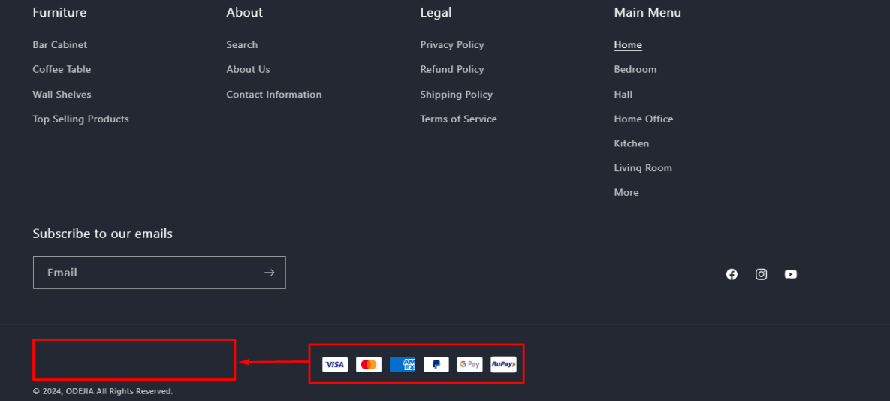Click the Furniture column heading
This screenshot has width=890, height=401.
59,12
